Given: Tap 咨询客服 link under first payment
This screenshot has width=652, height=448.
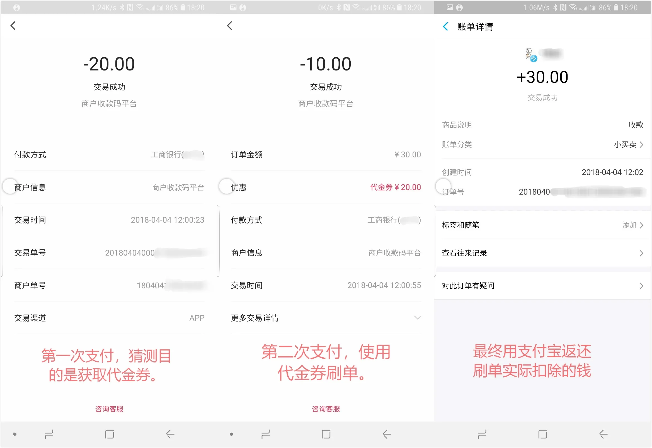Looking at the screenshot, I should (x=109, y=409).
